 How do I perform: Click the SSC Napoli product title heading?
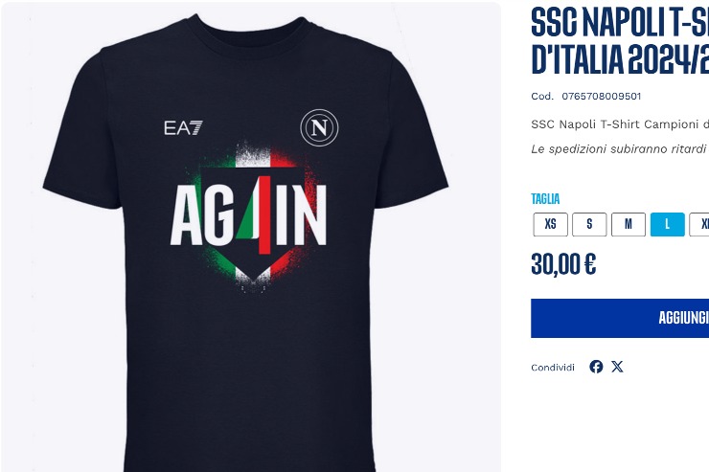coord(620,40)
